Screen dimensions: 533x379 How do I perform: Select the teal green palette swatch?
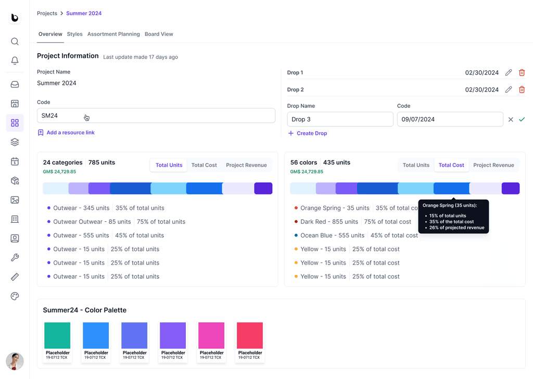click(x=57, y=335)
